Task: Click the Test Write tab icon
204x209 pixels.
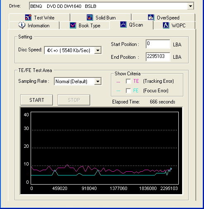Action: click(x=28, y=17)
